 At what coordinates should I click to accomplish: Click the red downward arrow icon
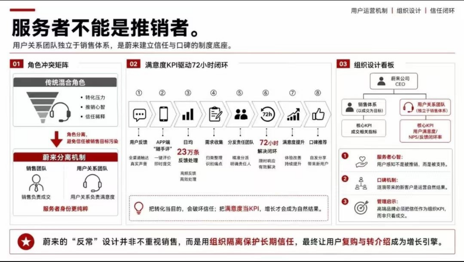pos(57,139)
